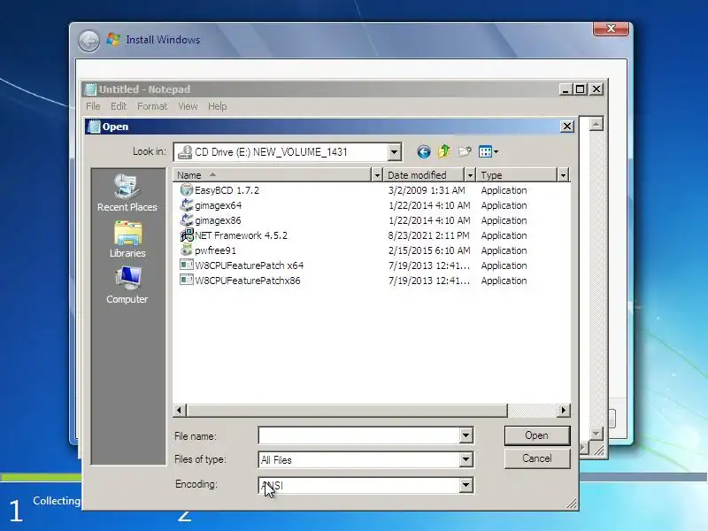Close the Open dialog

click(567, 127)
